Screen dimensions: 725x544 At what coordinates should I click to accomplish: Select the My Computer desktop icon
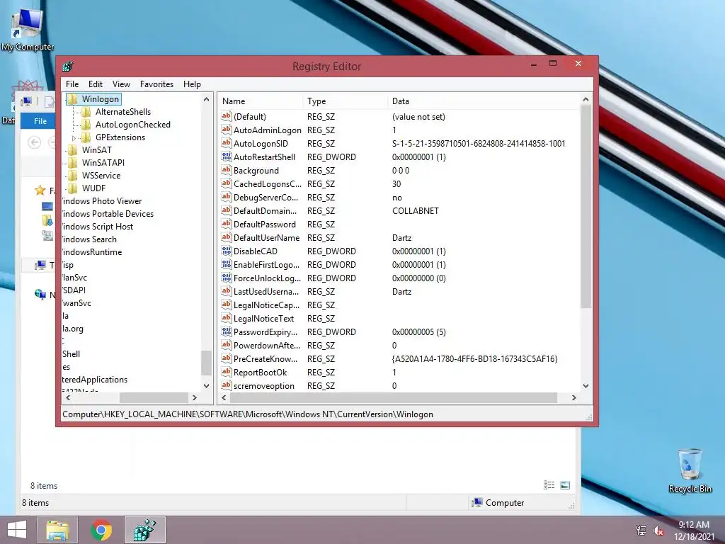click(x=28, y=30)
